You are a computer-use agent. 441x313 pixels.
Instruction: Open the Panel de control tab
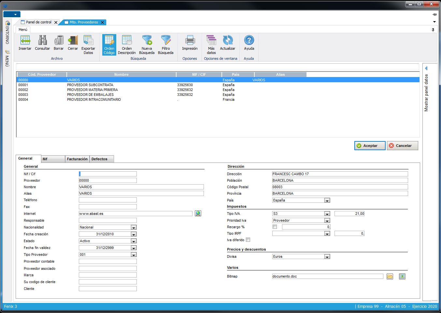coord(38,22)
